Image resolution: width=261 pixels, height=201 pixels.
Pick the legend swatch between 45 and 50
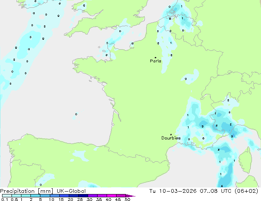(121, 196)
